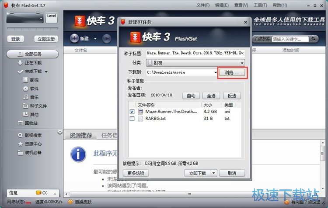Image resolution: width=328 pixels, height=208 pixels.
Task: Expand the 信息 panel arrow
Action: click(x=55, y=194)
